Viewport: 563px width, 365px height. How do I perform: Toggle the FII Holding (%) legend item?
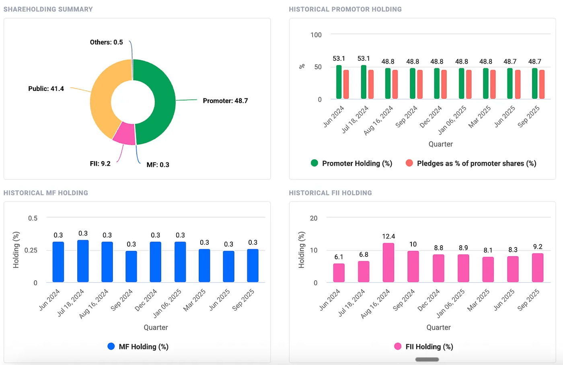pos(398,346)
